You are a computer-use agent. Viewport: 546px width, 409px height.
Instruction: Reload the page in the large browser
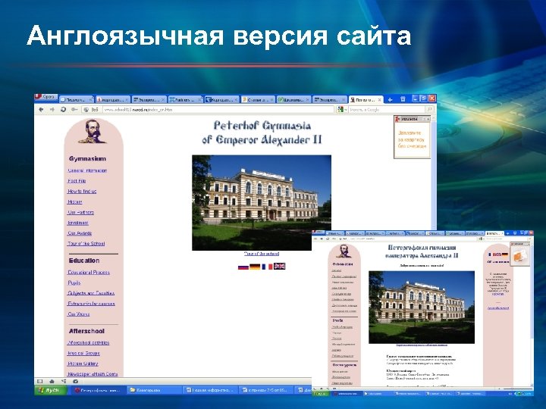click(64, 110)
